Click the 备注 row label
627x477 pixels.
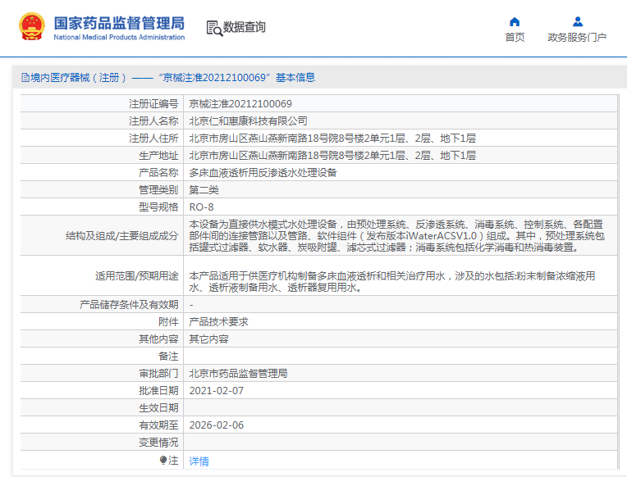click(x=168, y=356)
